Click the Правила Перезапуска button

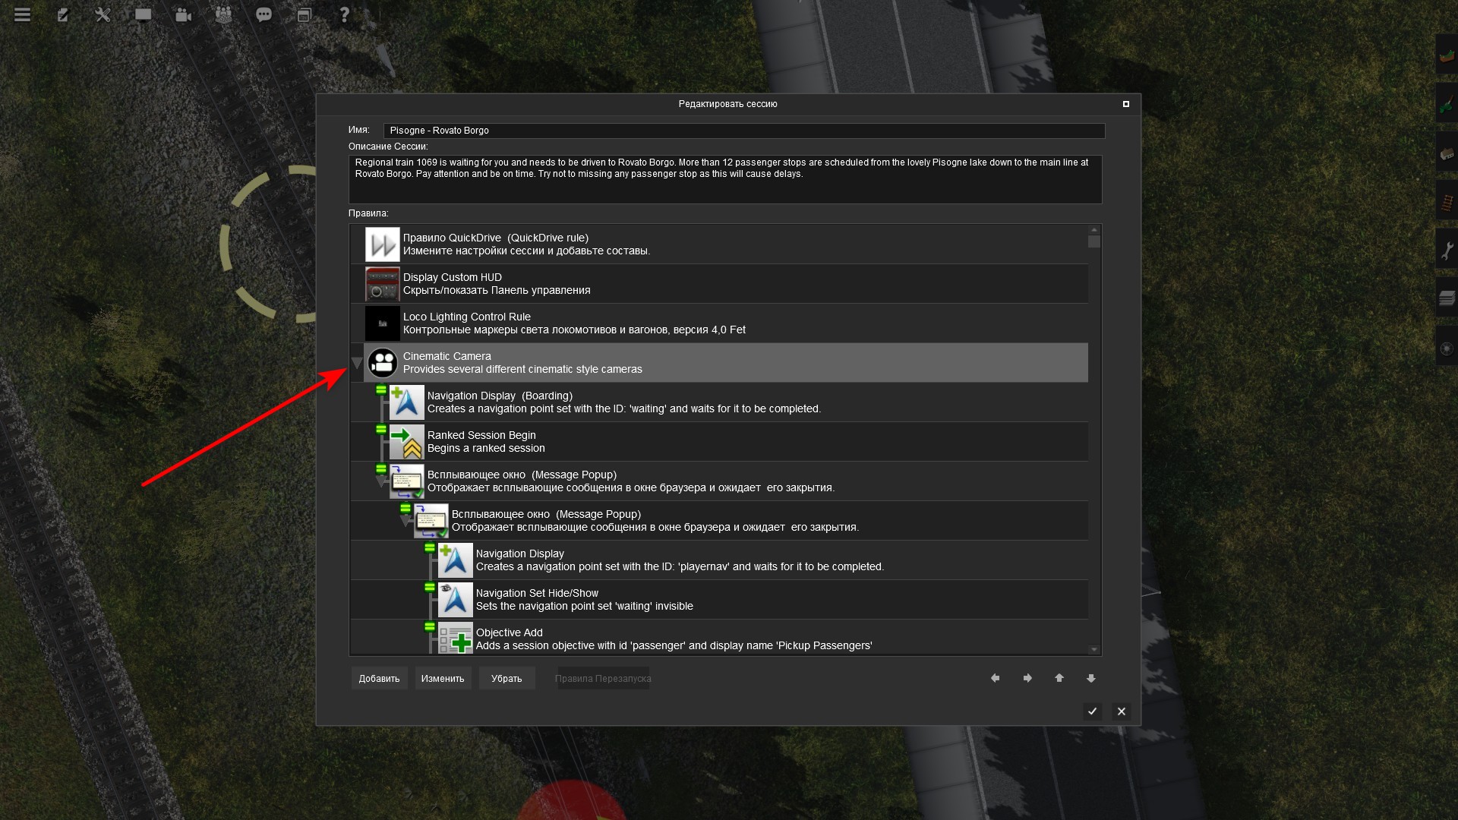603,678
